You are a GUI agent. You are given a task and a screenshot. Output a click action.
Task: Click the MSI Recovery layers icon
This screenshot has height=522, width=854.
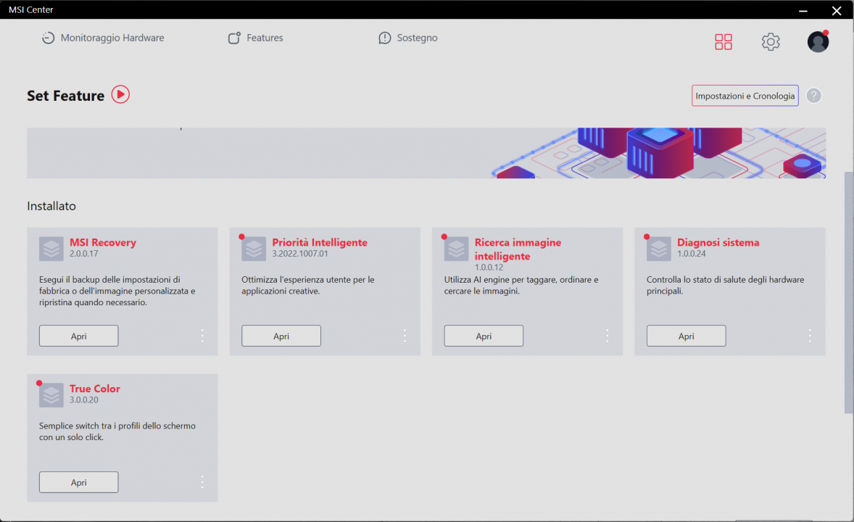tap(51, 249)
